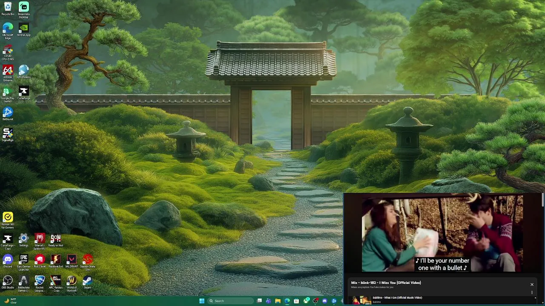The width and height of the screenshot is (545, 306).
Task: Open the Settings gear desktop shortcut
Action: (x=24, y=240)
